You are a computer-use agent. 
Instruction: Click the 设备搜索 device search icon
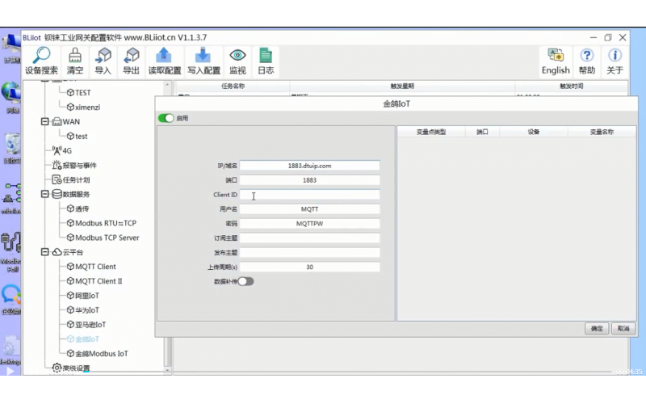click(41, 56)
